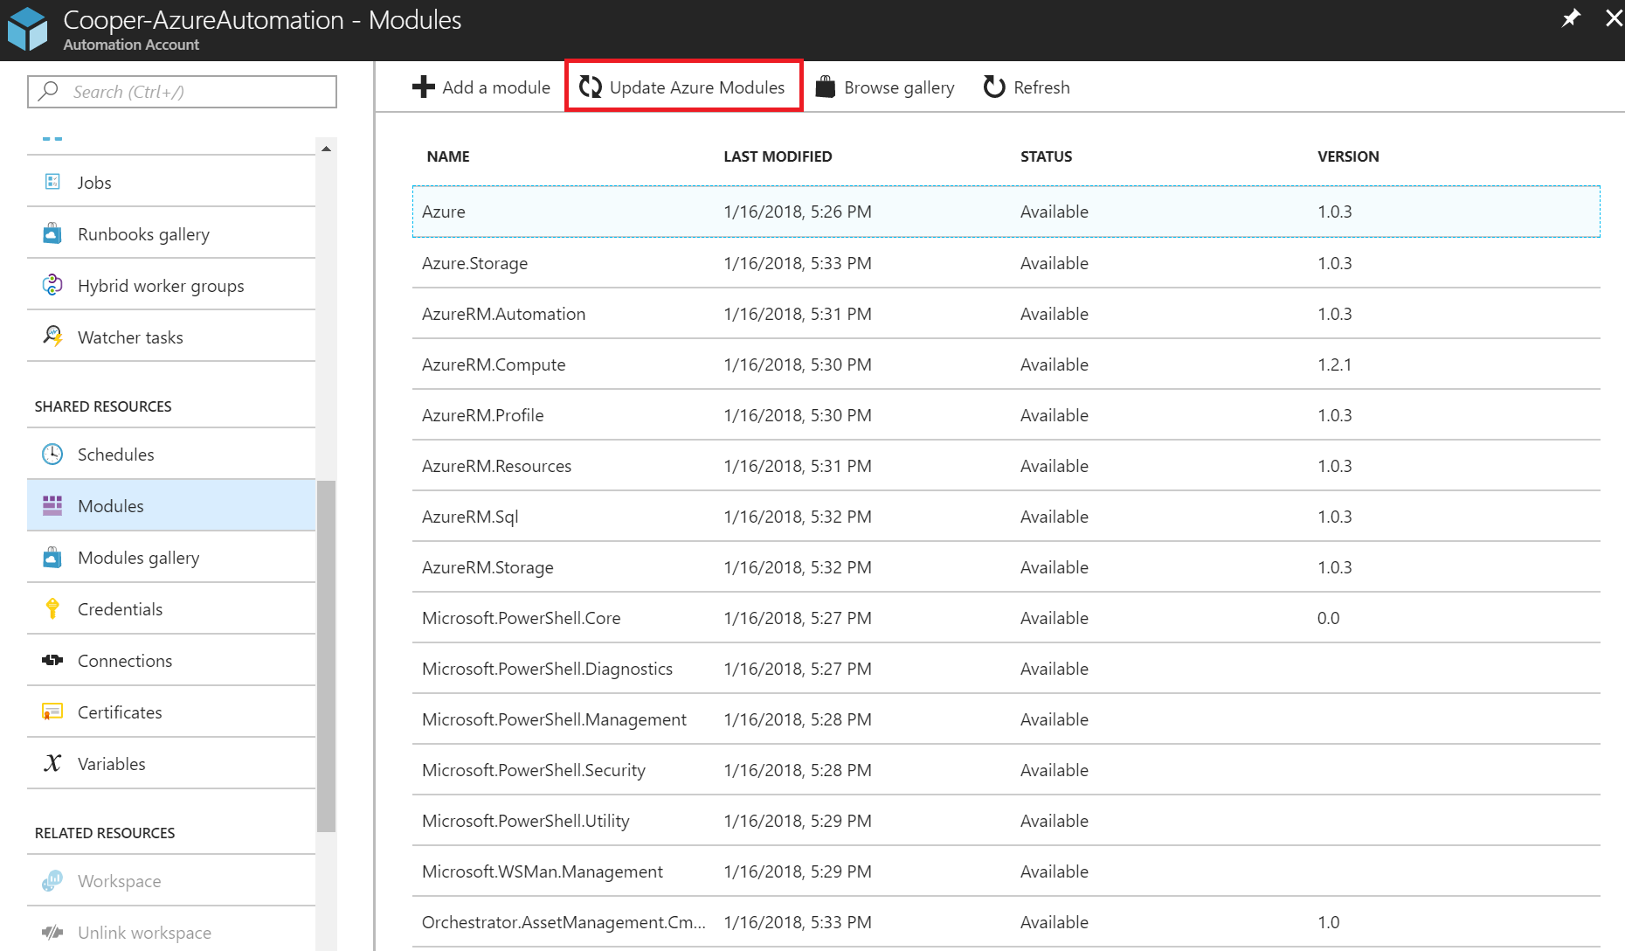Go to Schedules
The image size is (1625, 951).
coord(171,454)
